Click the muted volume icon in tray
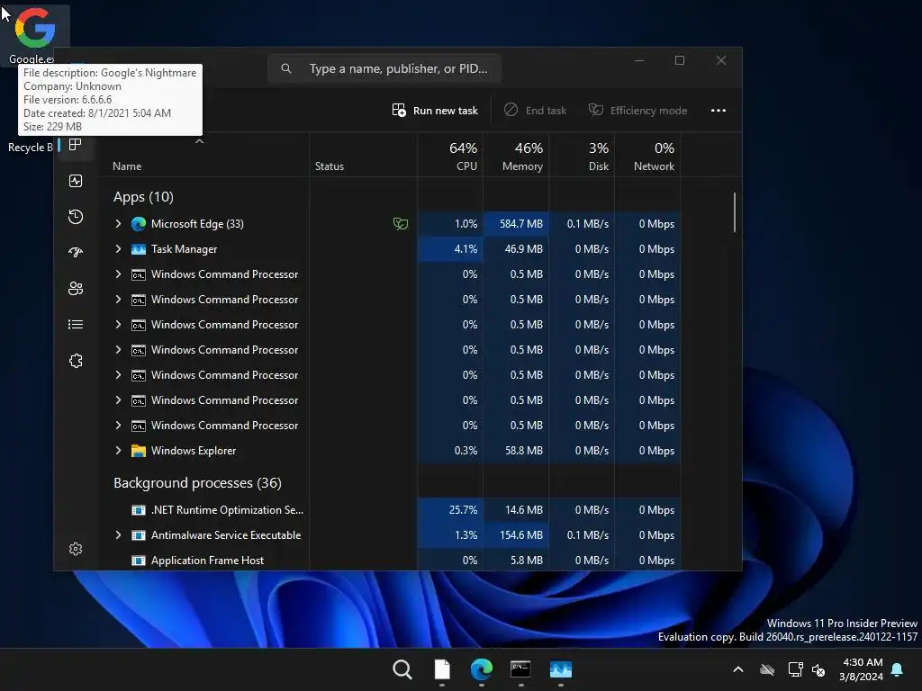 (x=818, y=669)
